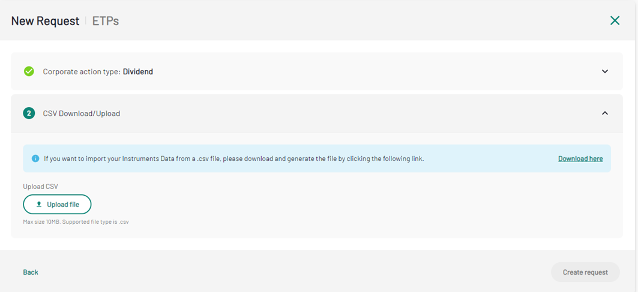Click the 'ETPs' subtitle text
This screenshot has width=638, height=292.
pos(106,21)
